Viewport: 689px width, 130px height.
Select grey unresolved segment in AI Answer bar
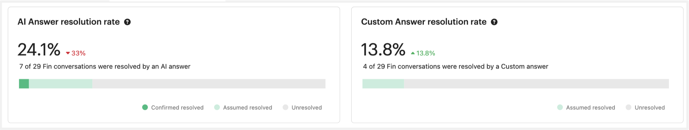pyautogui.click(x=209, y=84)
